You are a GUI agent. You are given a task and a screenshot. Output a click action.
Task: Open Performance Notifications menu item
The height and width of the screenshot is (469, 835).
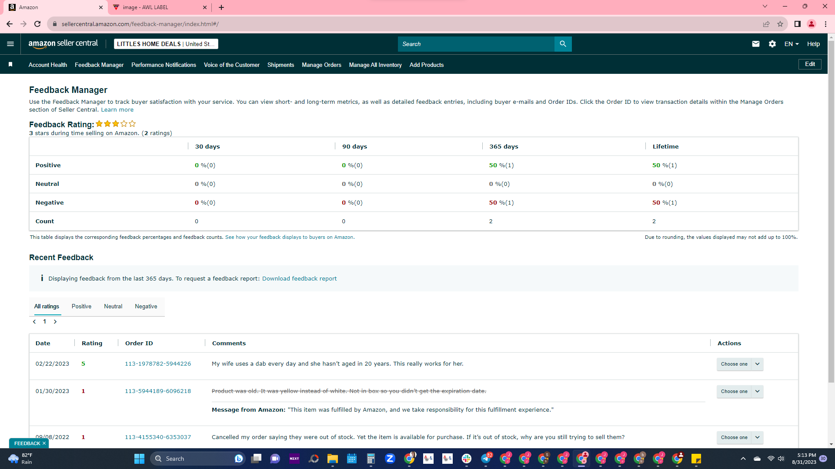[164, 65]
